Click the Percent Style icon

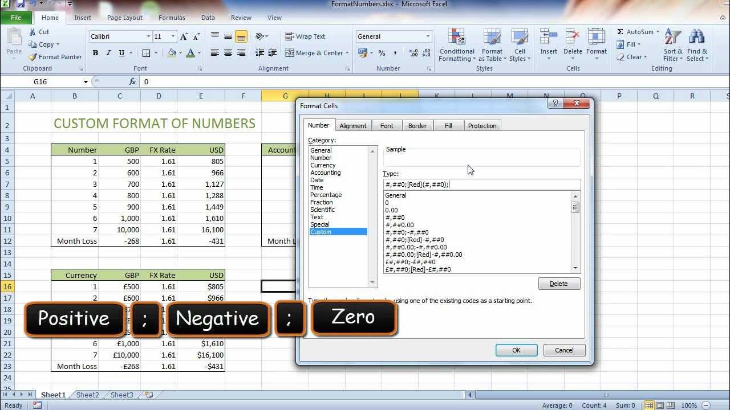381,53
